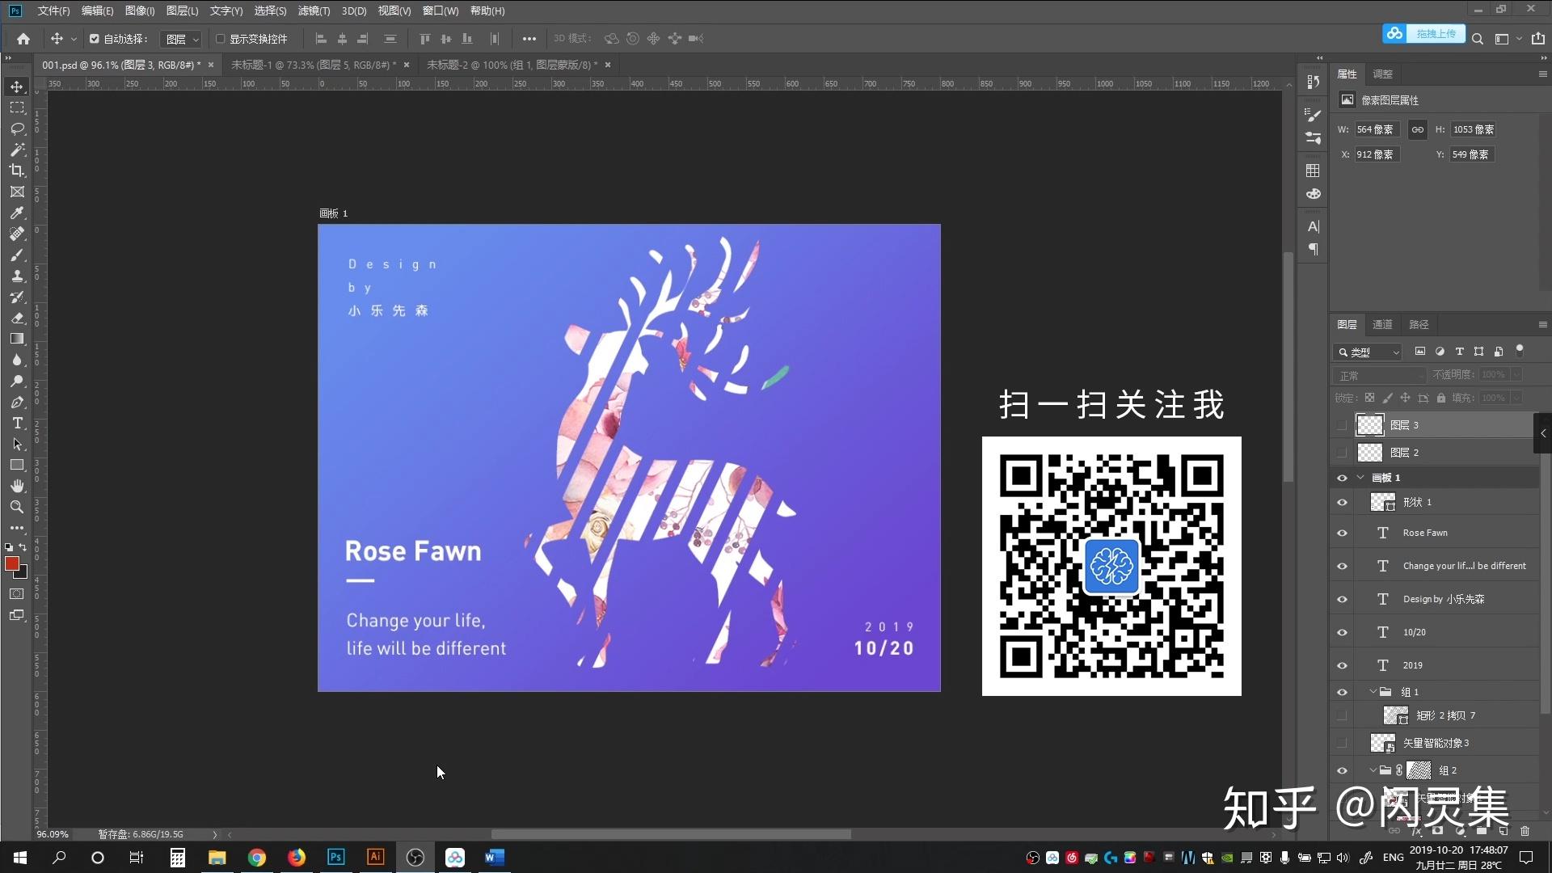Click the blue cloud upload button

[x=1423, y=34]
